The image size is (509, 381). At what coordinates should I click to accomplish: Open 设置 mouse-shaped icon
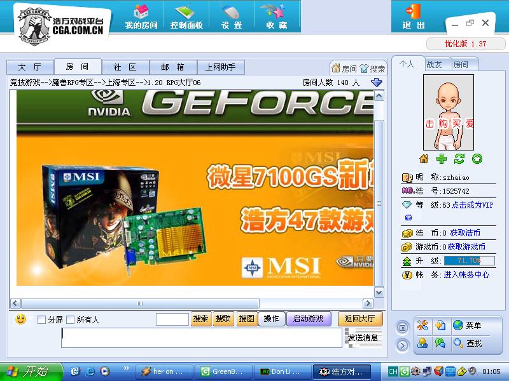(231, 12)
